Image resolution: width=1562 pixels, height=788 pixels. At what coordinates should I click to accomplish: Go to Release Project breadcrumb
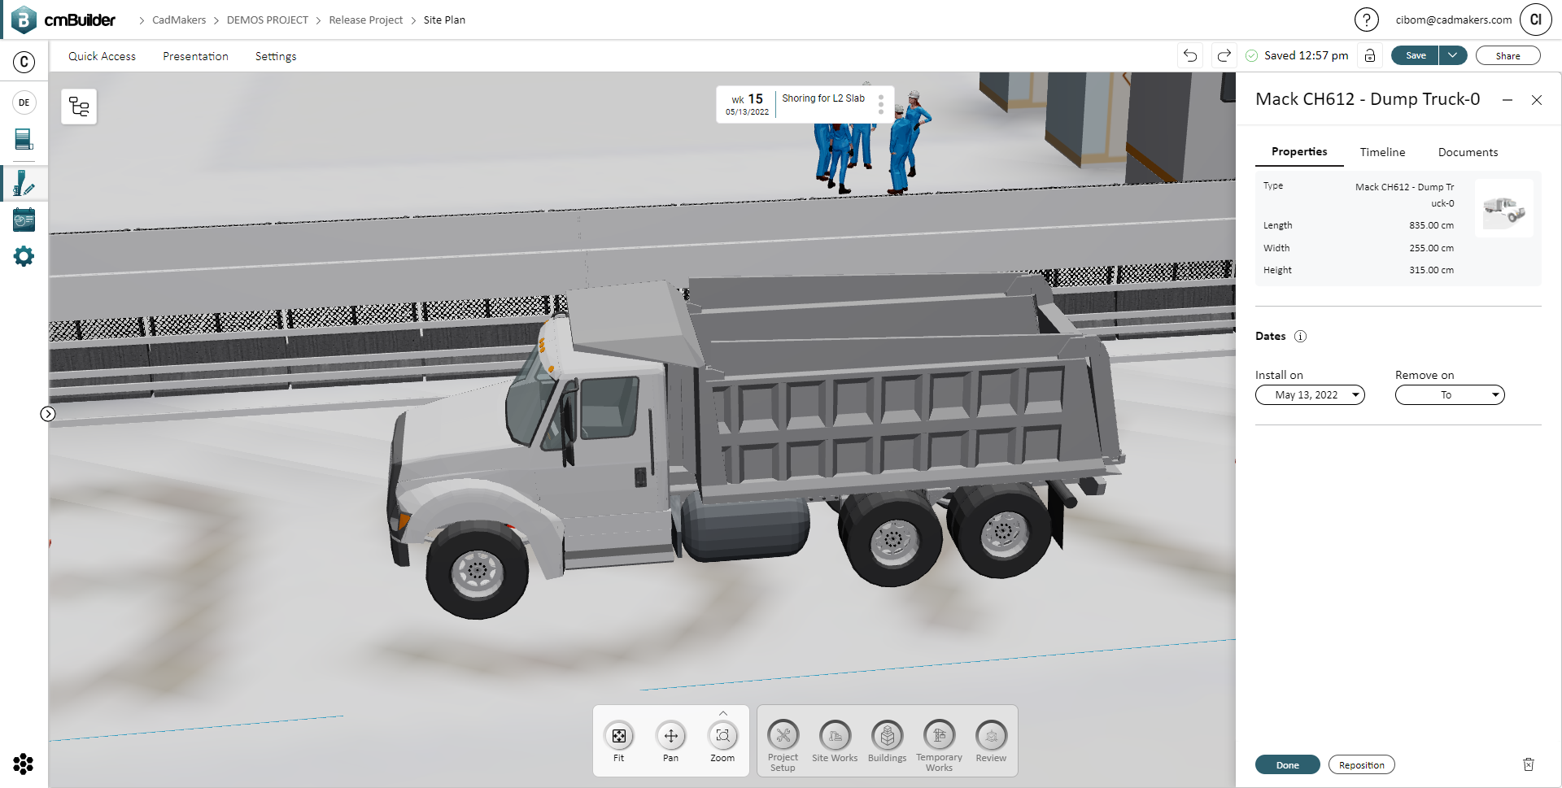pos(365,20)
